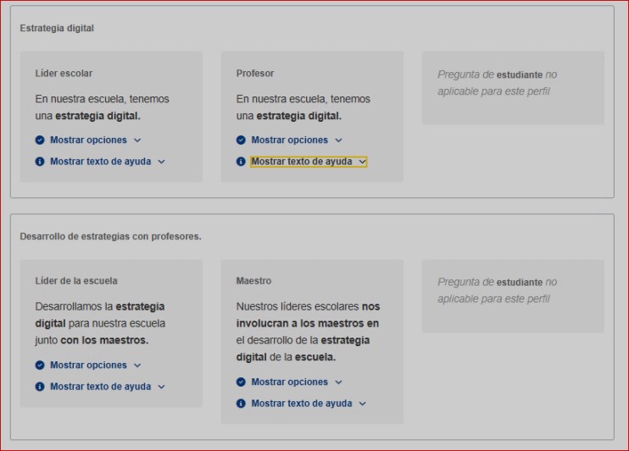Click the info icon in Profesor card

point(241,162)
